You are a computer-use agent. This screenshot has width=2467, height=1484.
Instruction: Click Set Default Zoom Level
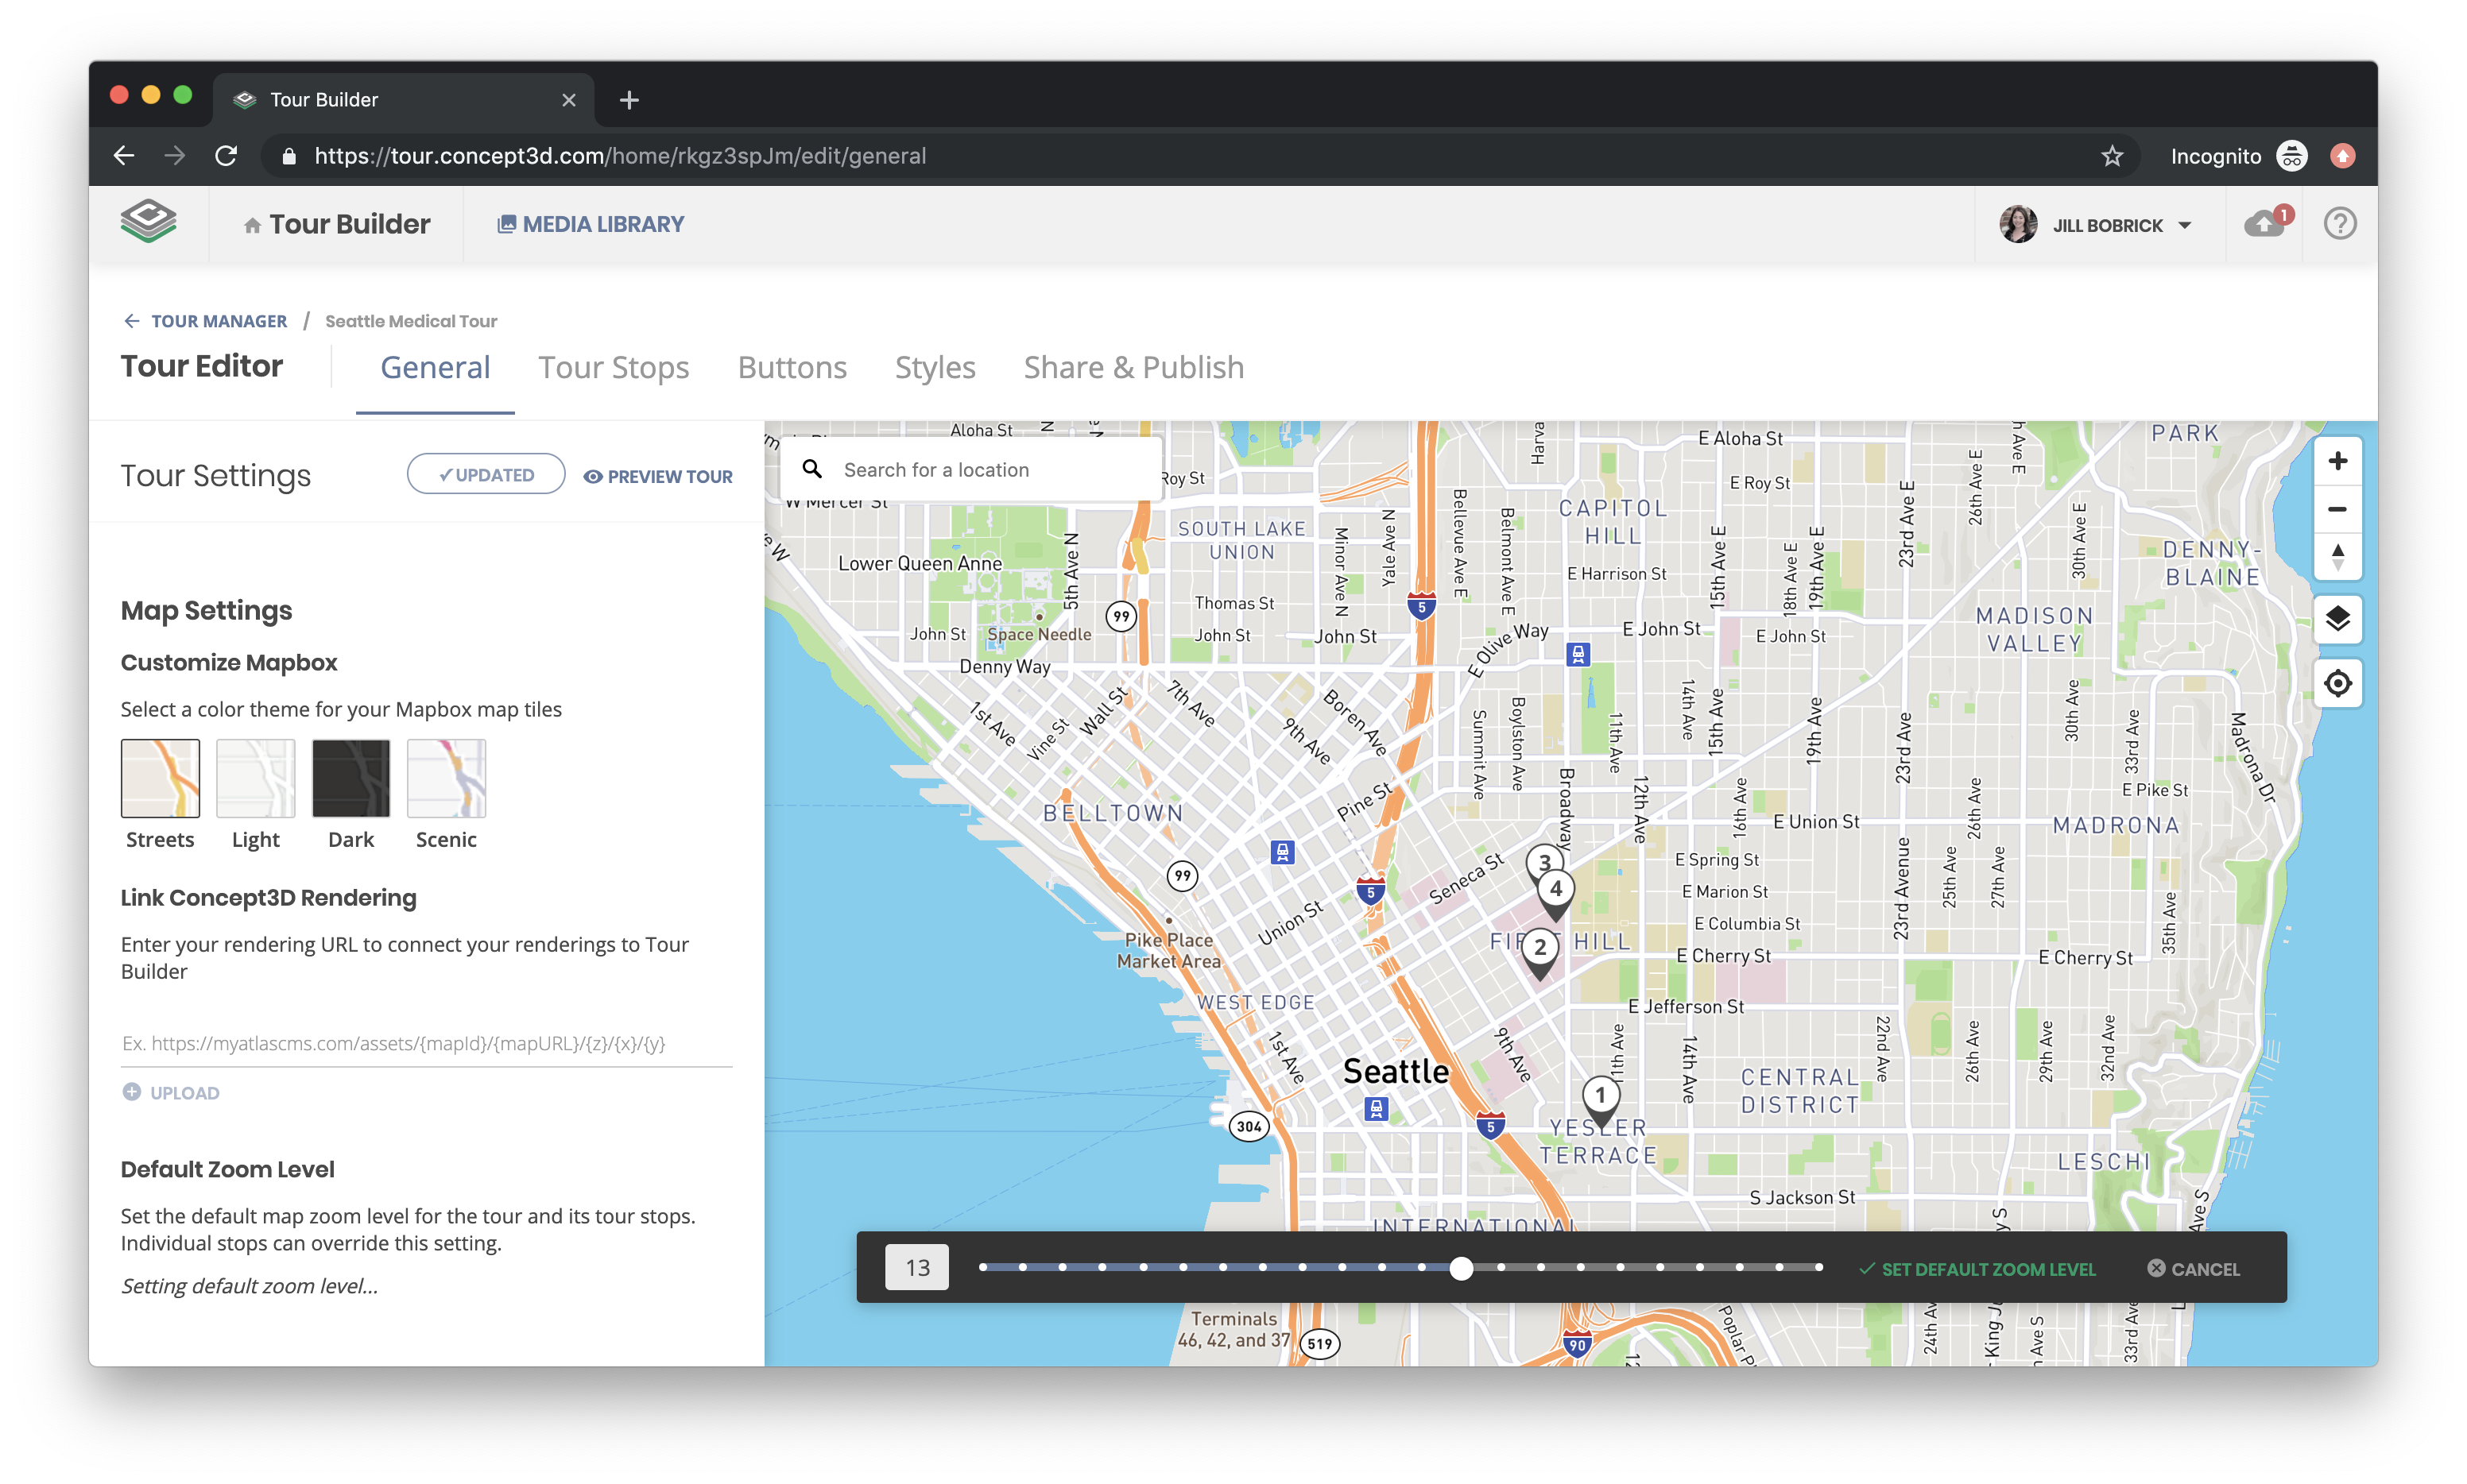[x=1976, y=1268]
